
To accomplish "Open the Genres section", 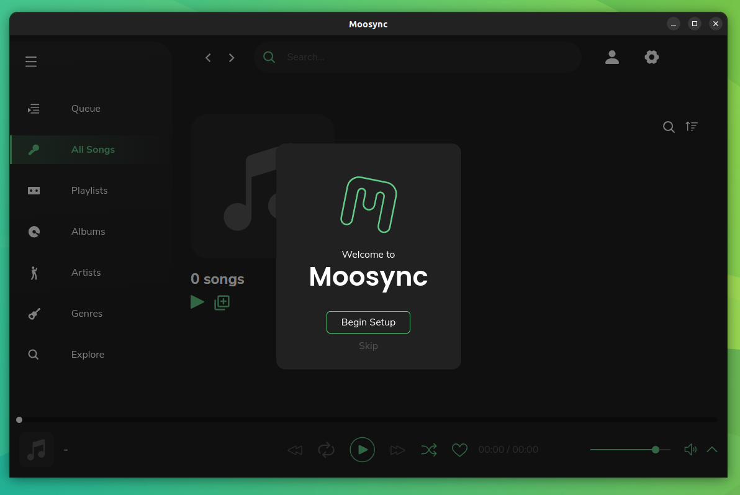I will click(34, 313).
